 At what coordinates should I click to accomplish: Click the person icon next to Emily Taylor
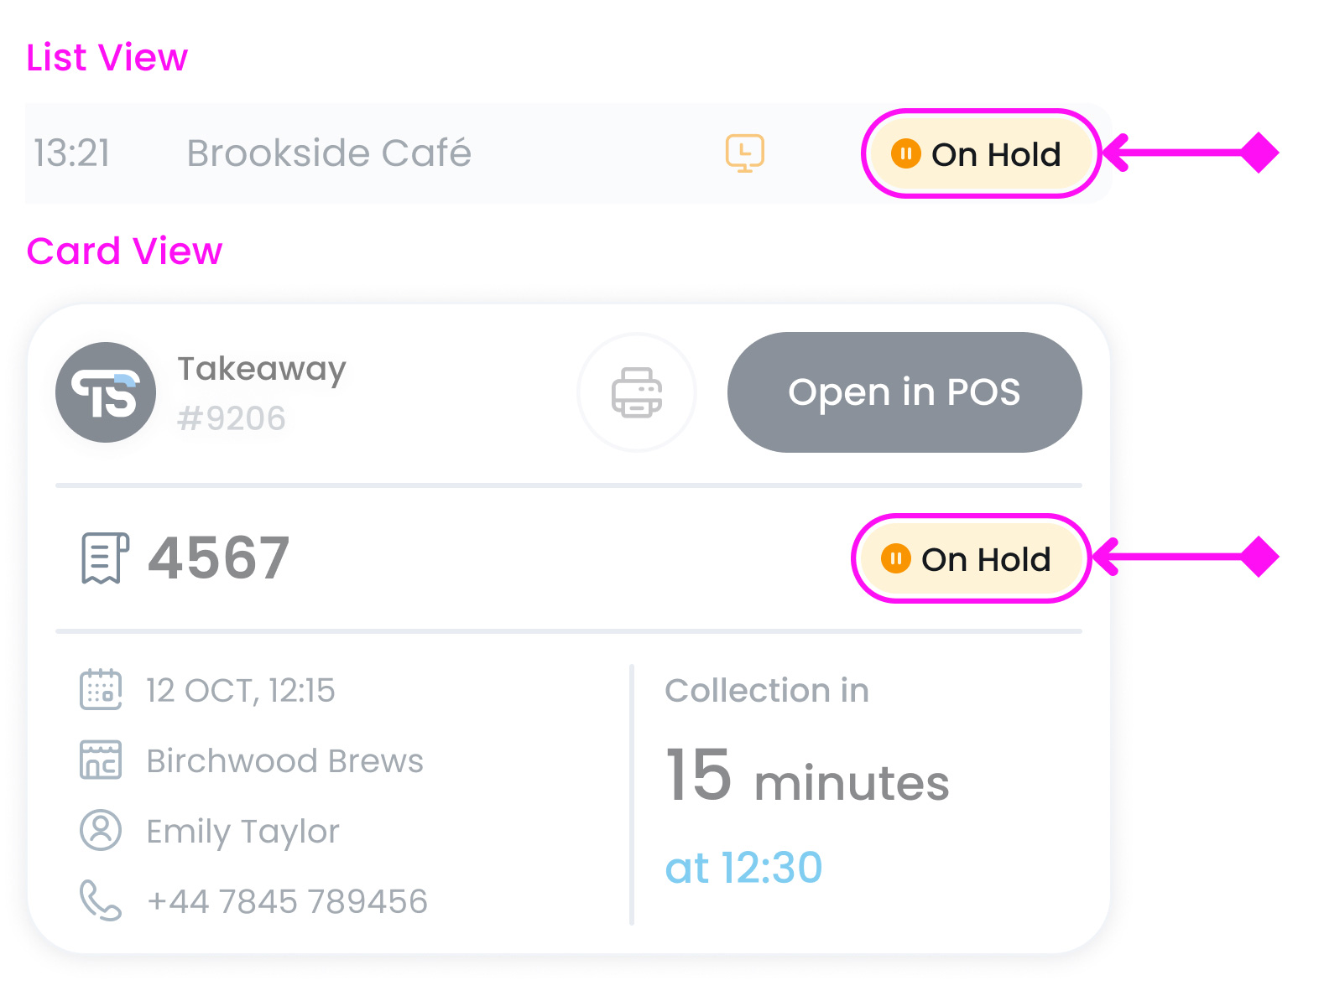click(100, 830)
